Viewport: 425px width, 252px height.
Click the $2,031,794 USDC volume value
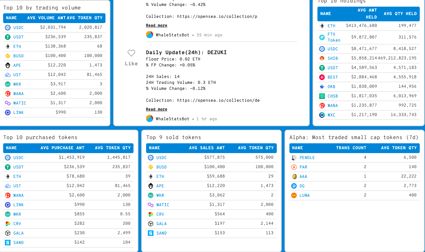coord(53,27)
